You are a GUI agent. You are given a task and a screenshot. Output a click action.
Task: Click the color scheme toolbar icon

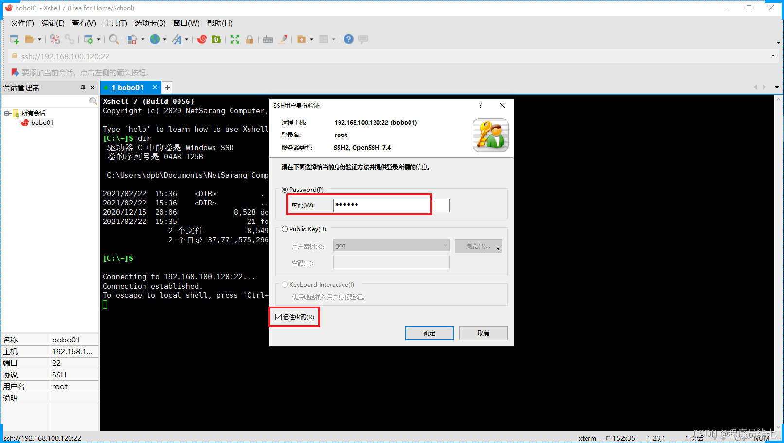tap(132, 39)
